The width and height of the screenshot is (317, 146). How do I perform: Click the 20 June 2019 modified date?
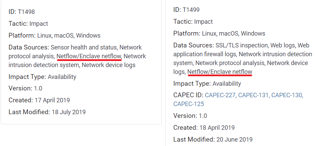(x=234, y=139)
